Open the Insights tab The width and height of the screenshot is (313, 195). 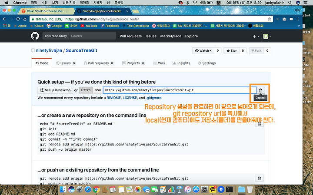[x=181, y=63]
